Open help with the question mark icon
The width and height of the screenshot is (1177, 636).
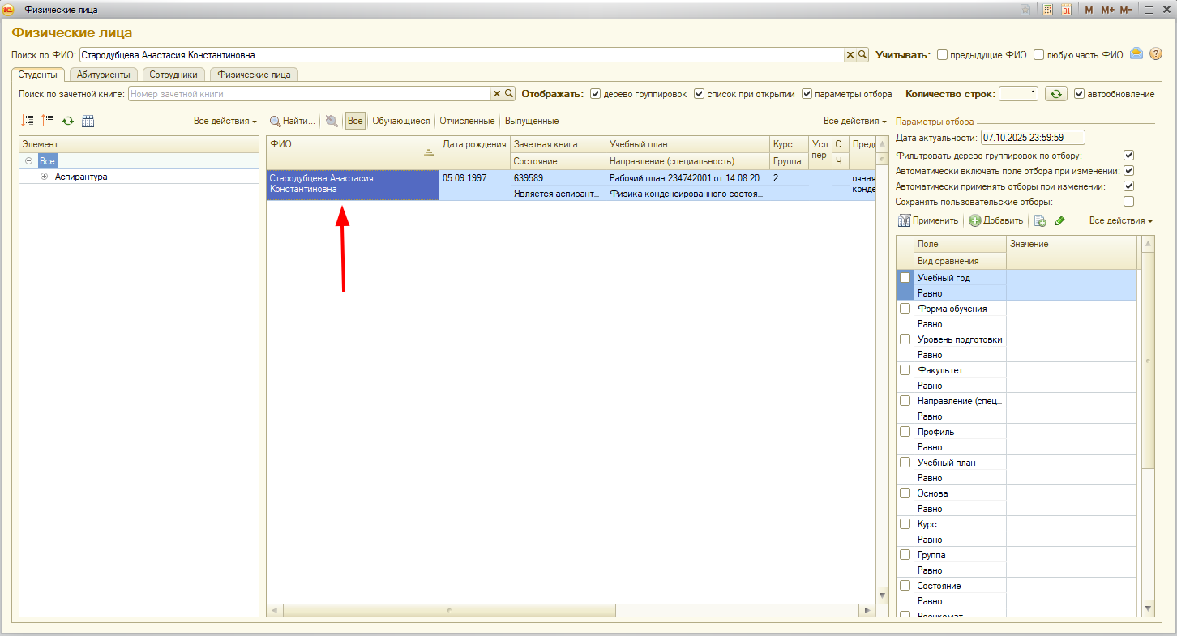1156,54
